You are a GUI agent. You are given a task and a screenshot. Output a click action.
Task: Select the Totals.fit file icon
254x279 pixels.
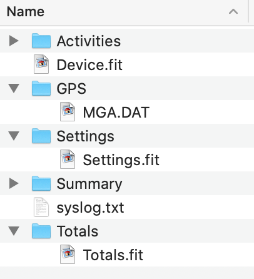[68, 255]
